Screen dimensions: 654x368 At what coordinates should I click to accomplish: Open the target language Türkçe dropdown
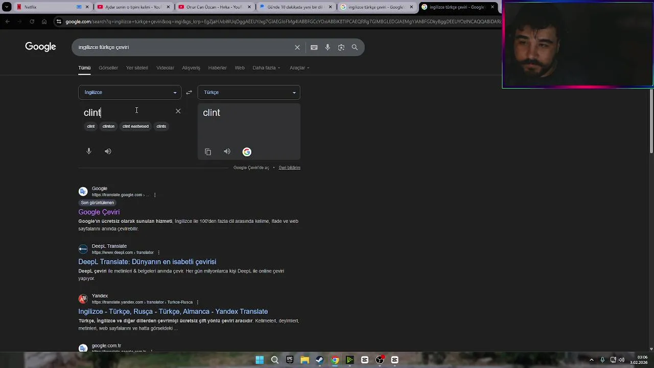click(249, 93)
